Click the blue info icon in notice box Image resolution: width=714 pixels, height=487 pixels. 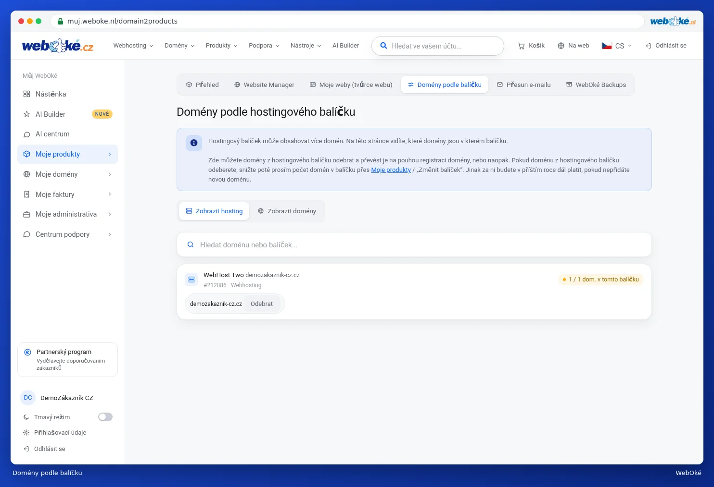194,143
